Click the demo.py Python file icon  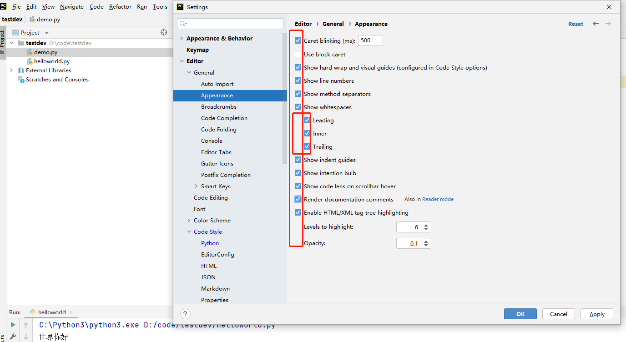[30, 52]
